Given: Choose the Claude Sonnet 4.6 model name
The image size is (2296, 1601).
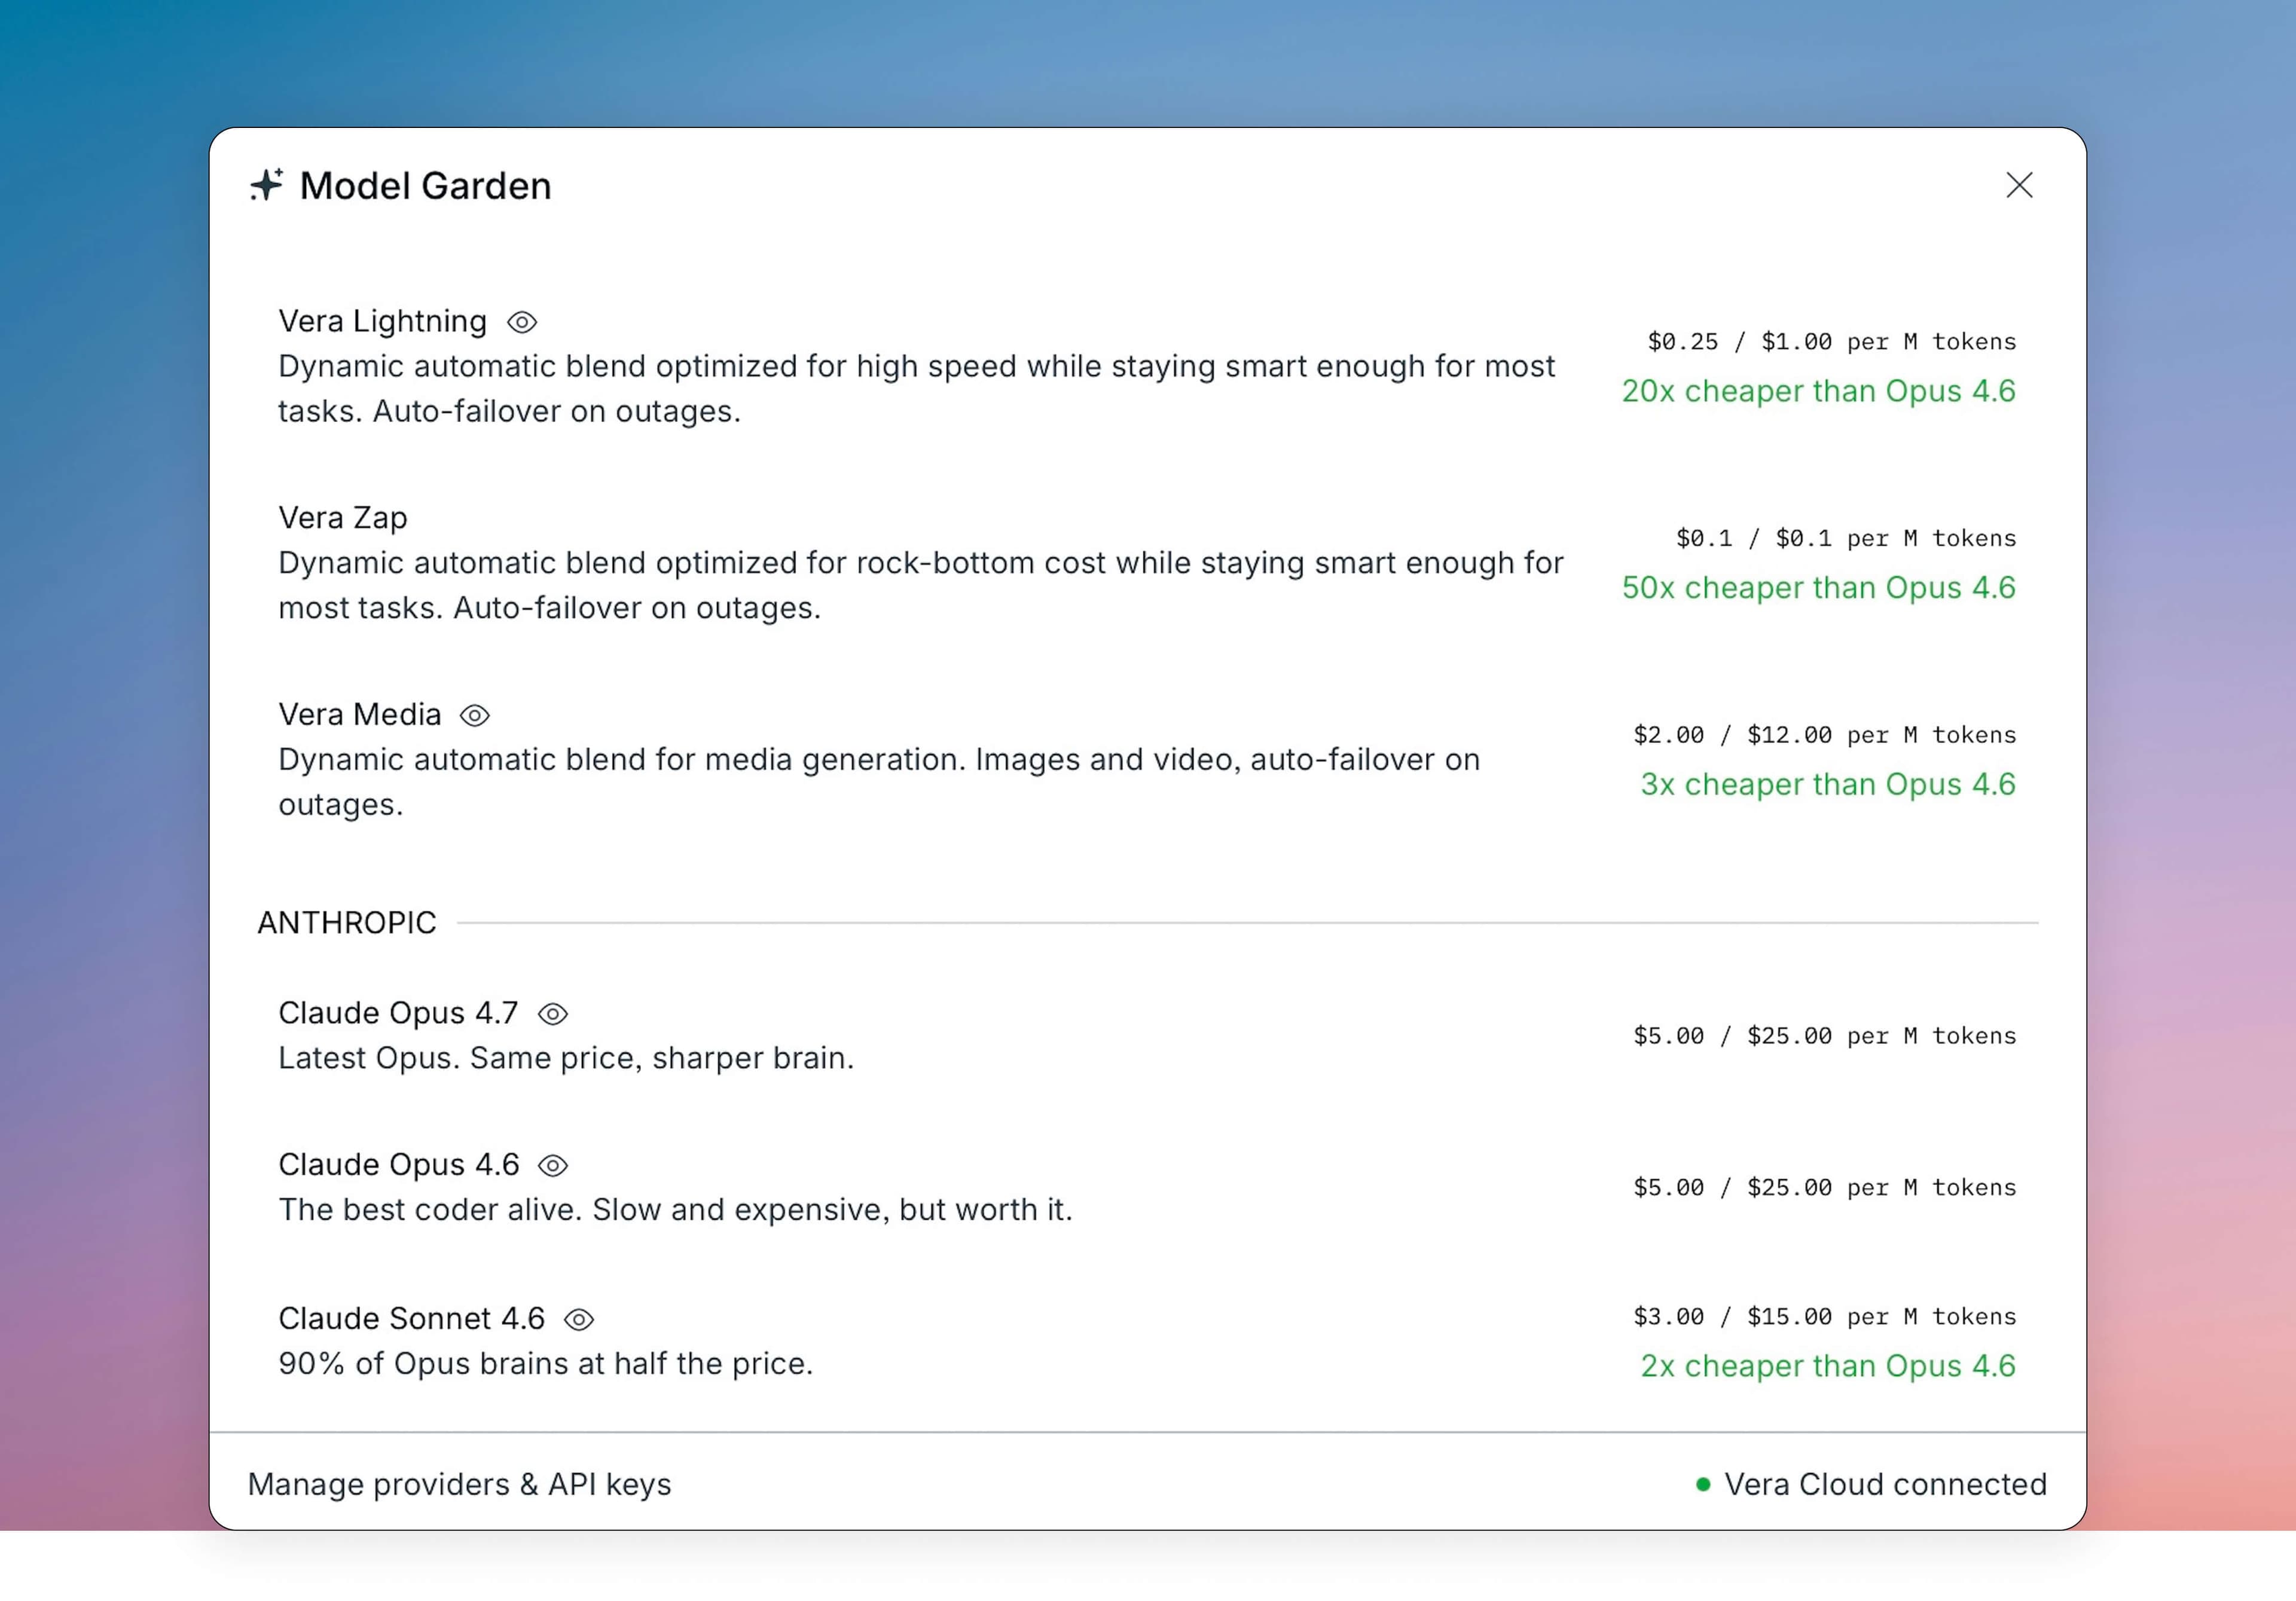Looking at the screenshot, I should [x=411, y=1319].
